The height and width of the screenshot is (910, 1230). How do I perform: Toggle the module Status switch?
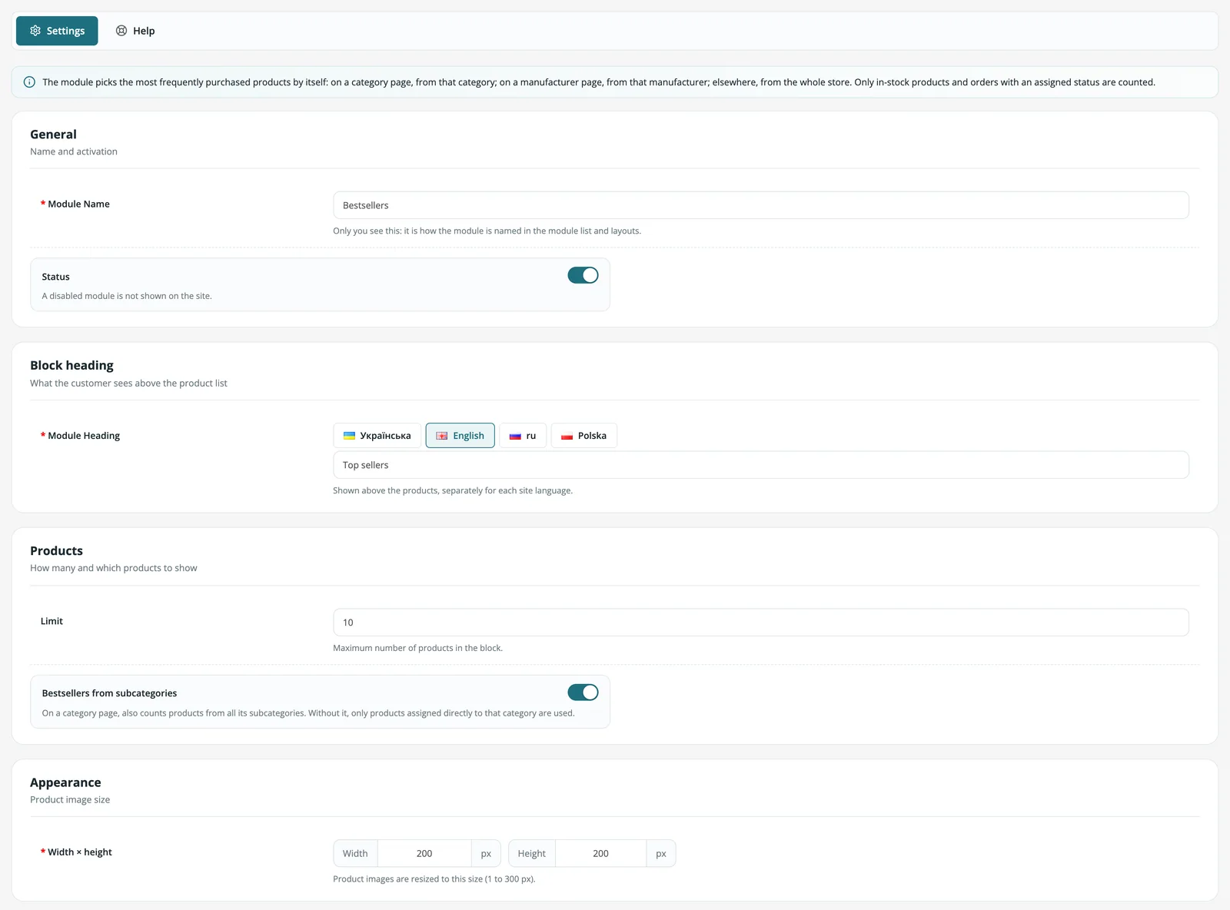583,275
